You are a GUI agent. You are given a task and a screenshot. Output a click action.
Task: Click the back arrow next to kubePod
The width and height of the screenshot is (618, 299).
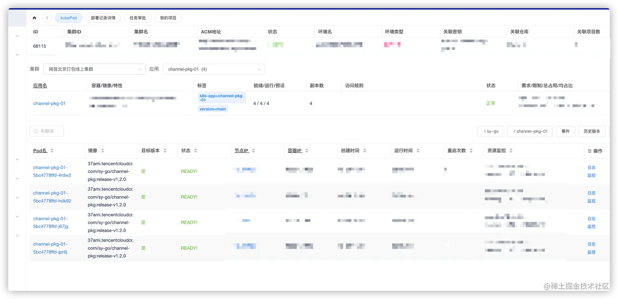(47, 18)
